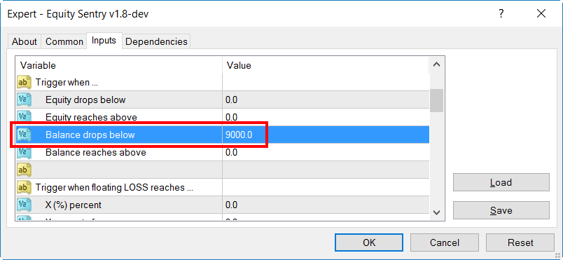563x260 pixels.
Task: Reset inputs with the Reset button
Action: click(x=520, y=242)
